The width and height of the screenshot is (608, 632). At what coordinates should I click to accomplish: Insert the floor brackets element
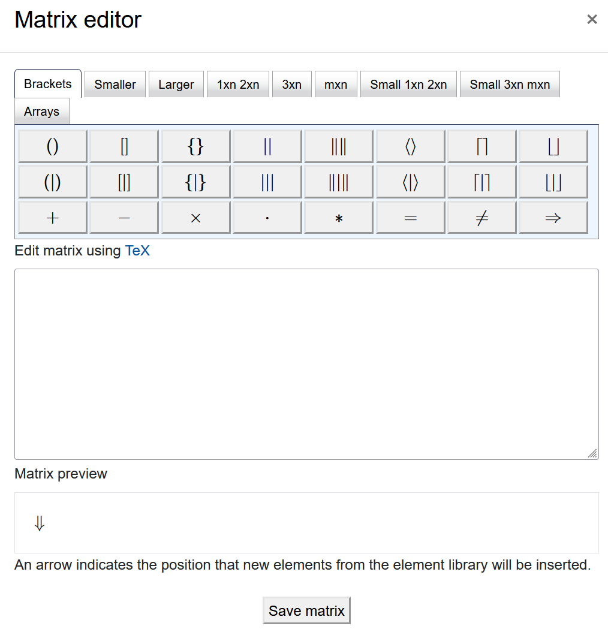pyautogui.click(x=553, y=146)
